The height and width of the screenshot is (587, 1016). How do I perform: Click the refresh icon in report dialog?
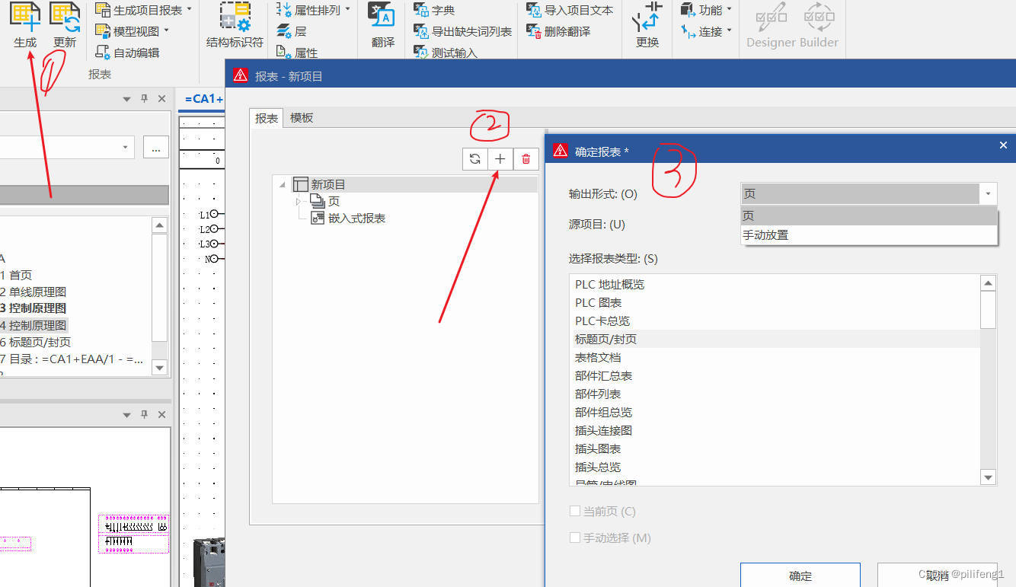[x=475, y=159]
